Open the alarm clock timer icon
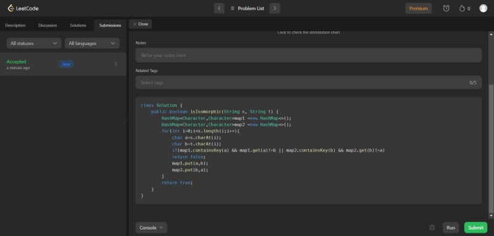This screenshot has height=236, width=494. (x=446, y=9)
